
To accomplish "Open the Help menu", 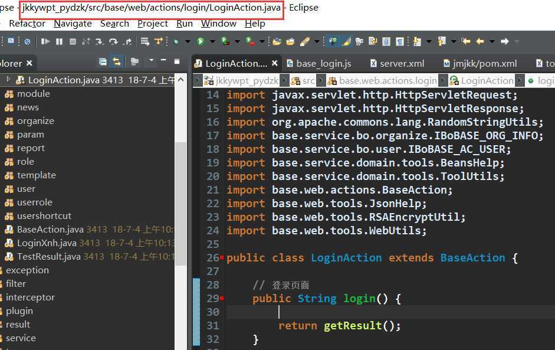I will [255, 24].
